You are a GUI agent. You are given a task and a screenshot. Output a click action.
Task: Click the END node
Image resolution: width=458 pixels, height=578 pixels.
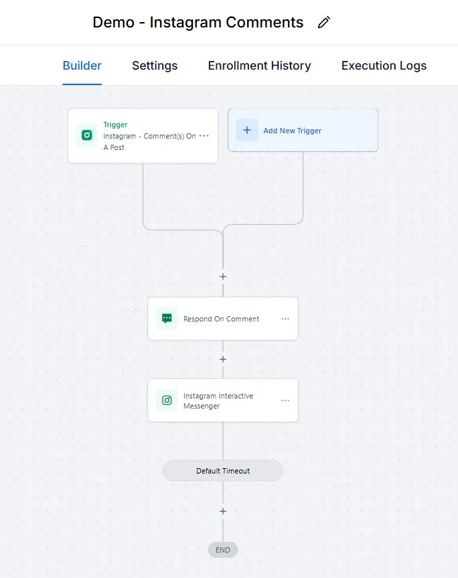223,550
